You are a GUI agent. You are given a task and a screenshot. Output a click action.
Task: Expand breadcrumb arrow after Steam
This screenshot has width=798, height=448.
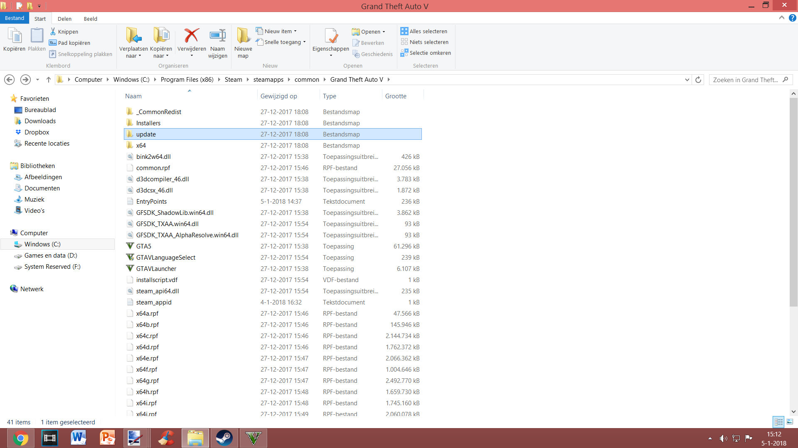[248, 80]
